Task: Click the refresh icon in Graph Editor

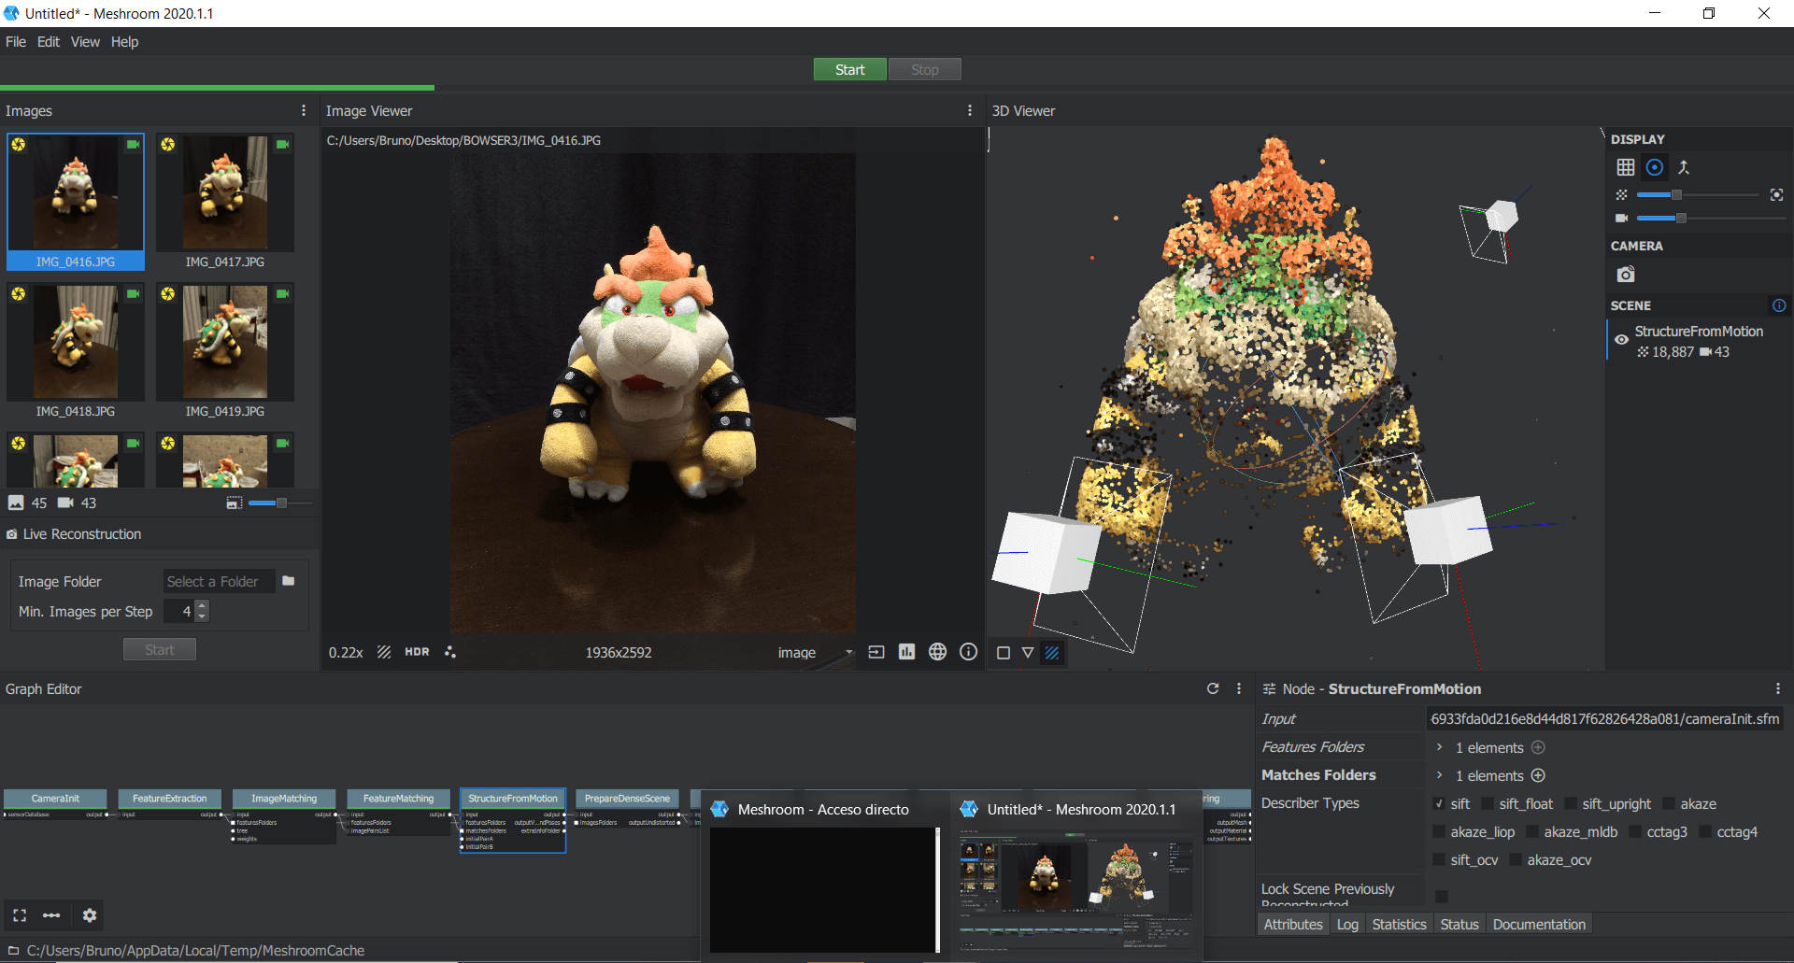Action: 1213,688
